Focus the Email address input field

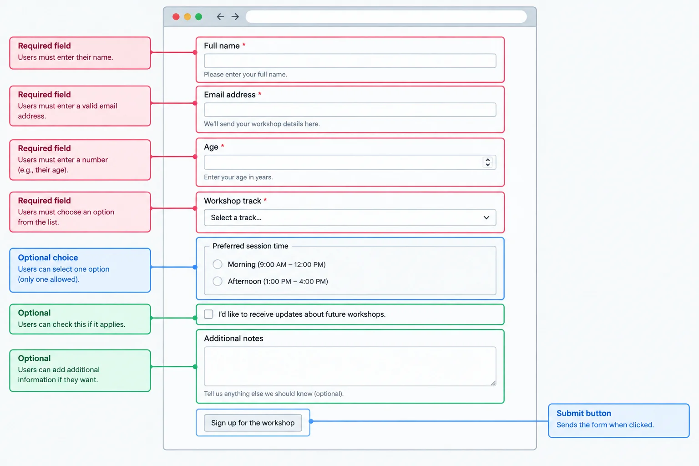tap(350, 110)
